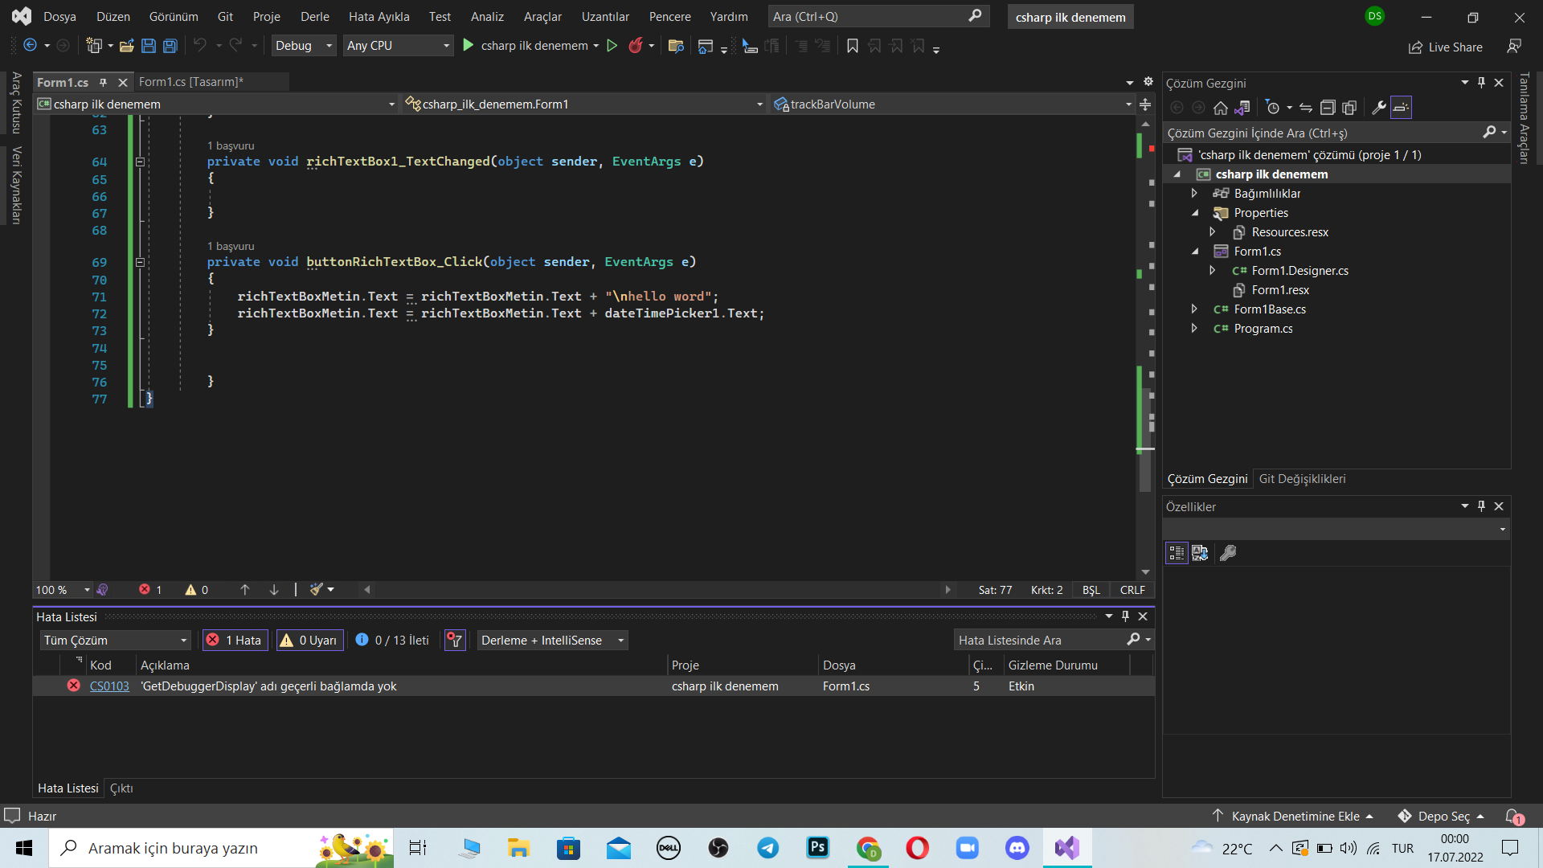Click Solution Explorer home icon
Screen dimensions: 1543x868
(1220, 108)
